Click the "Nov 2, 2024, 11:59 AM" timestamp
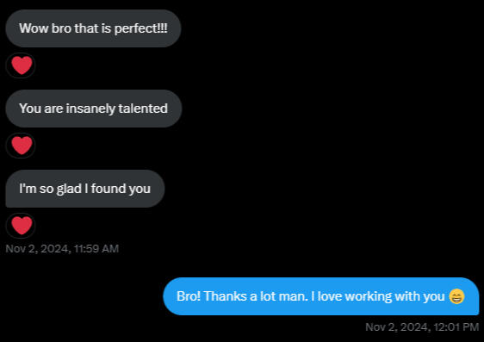 (x=62, y=248)
